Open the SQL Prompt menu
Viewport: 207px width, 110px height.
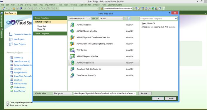50,5
